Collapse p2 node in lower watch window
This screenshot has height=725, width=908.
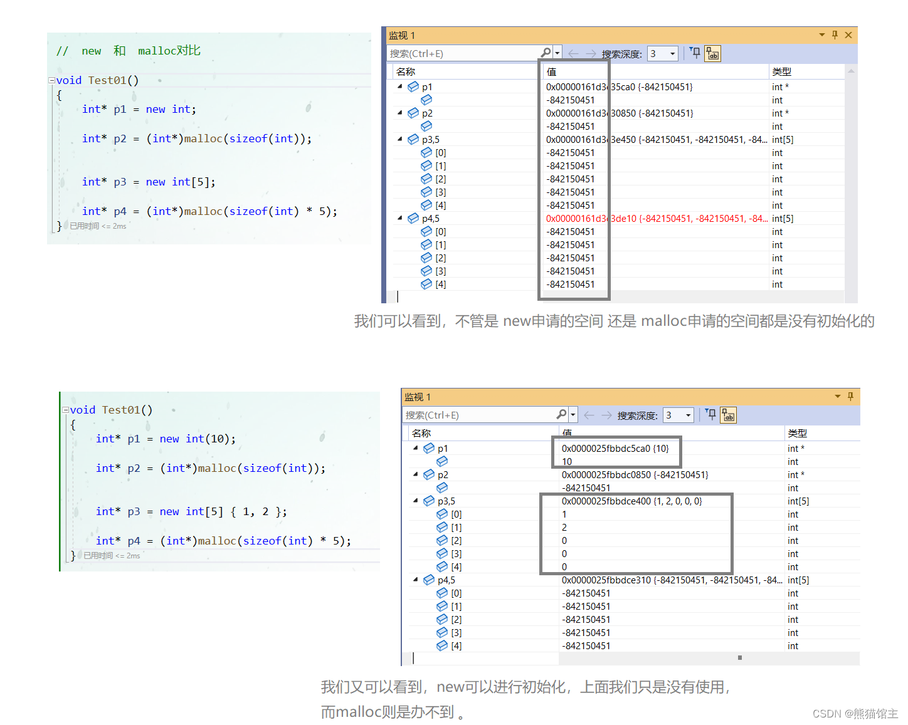[416, 474]
